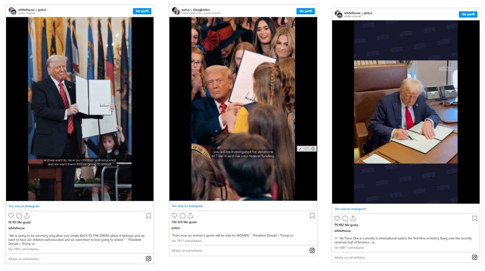Click comment bubble icon on middle post

click(x=183, y=215)
